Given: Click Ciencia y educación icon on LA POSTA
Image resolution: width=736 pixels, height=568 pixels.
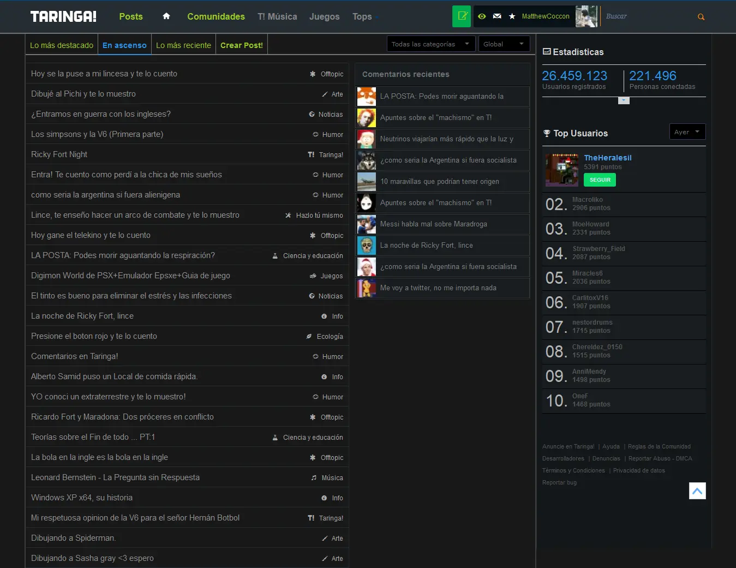Looking at the screenshot, I should click(275, 256).
